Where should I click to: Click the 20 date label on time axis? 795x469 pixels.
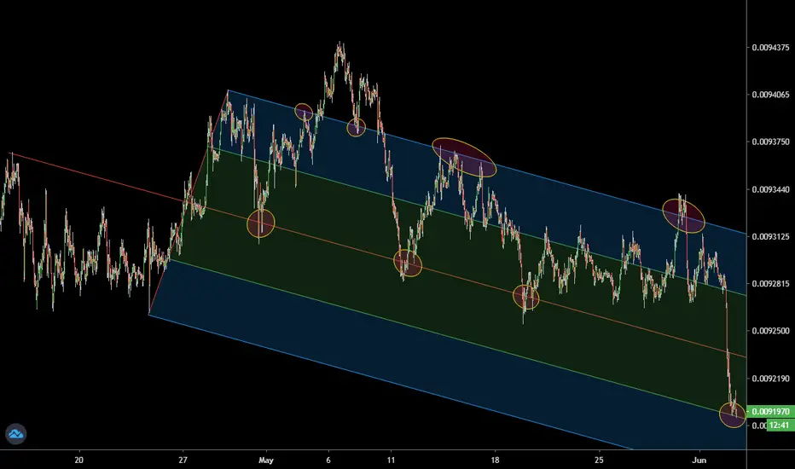click(x=78, y=460)
